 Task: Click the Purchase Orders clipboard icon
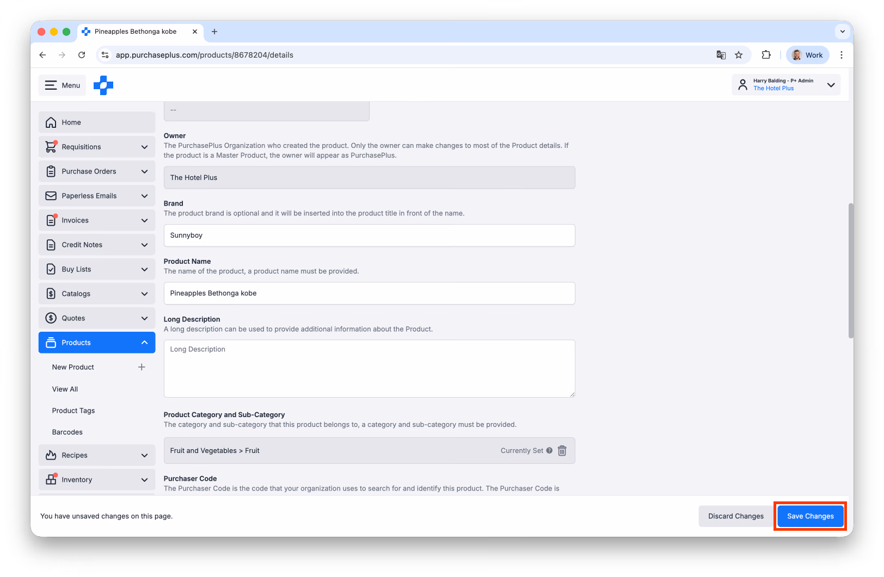point(51,171)
